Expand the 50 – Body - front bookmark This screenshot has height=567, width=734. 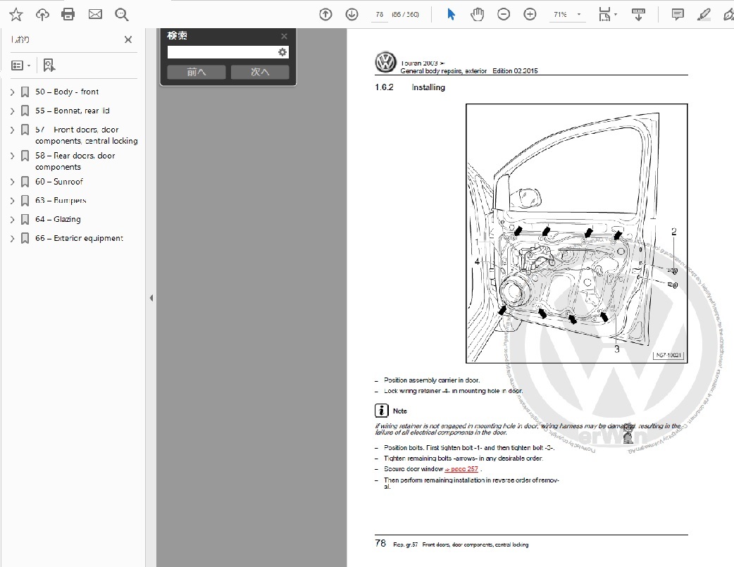pyautogui.click(x=12, y=92)
